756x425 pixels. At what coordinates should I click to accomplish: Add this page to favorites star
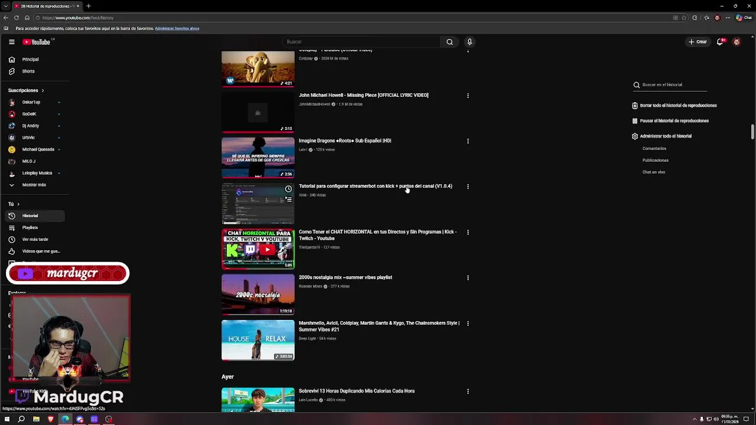[x=685, y=18]
